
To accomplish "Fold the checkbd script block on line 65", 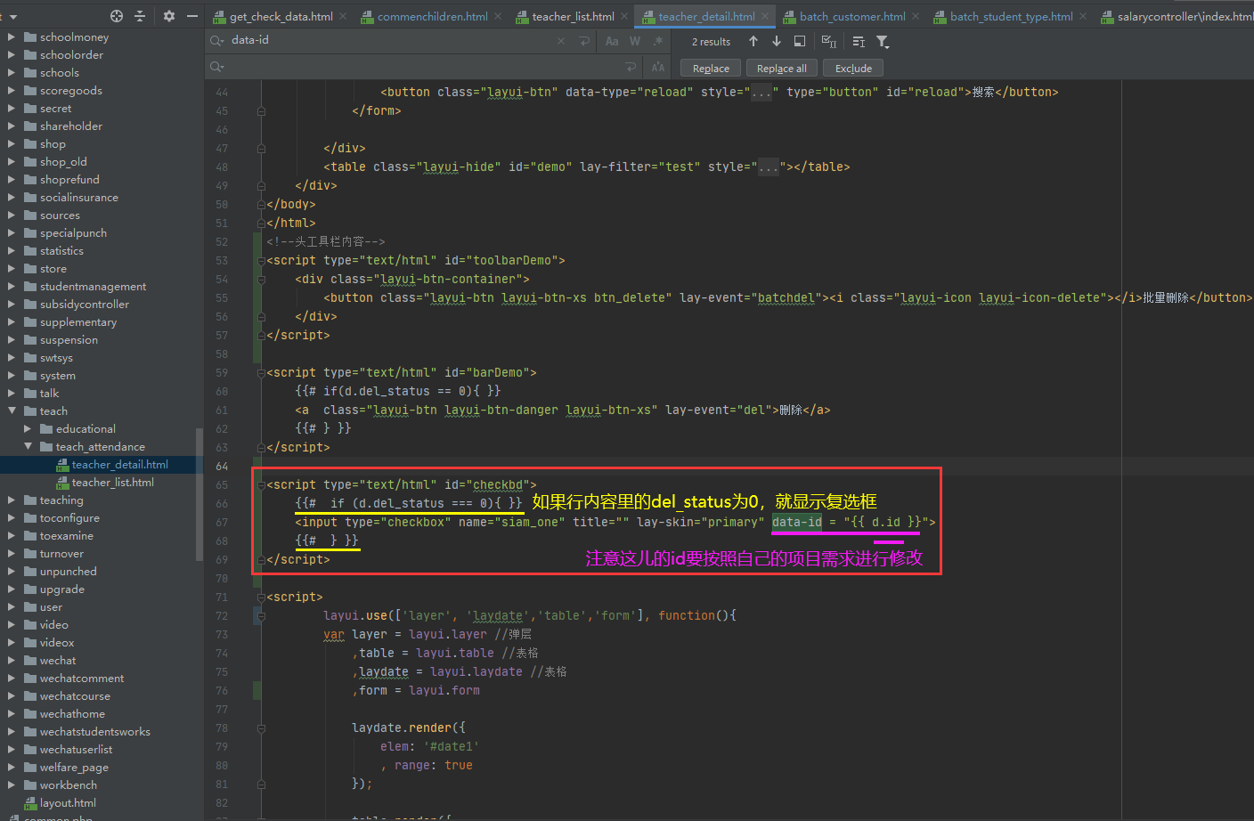I will [261, 485].
